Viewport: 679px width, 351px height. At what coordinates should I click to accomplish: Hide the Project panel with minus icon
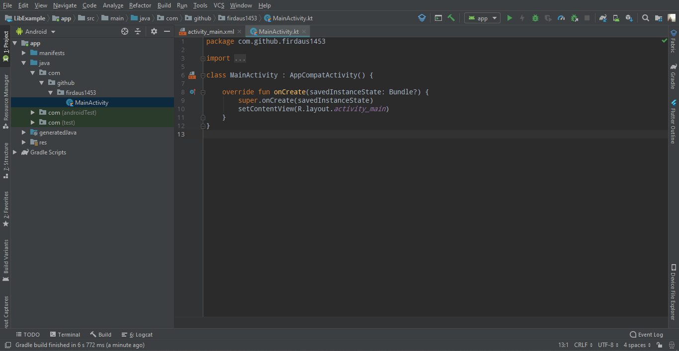[167, 31]
